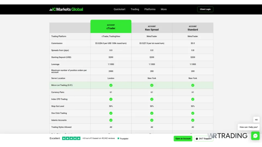Click the IC Markets Global logo

[66, 9]
